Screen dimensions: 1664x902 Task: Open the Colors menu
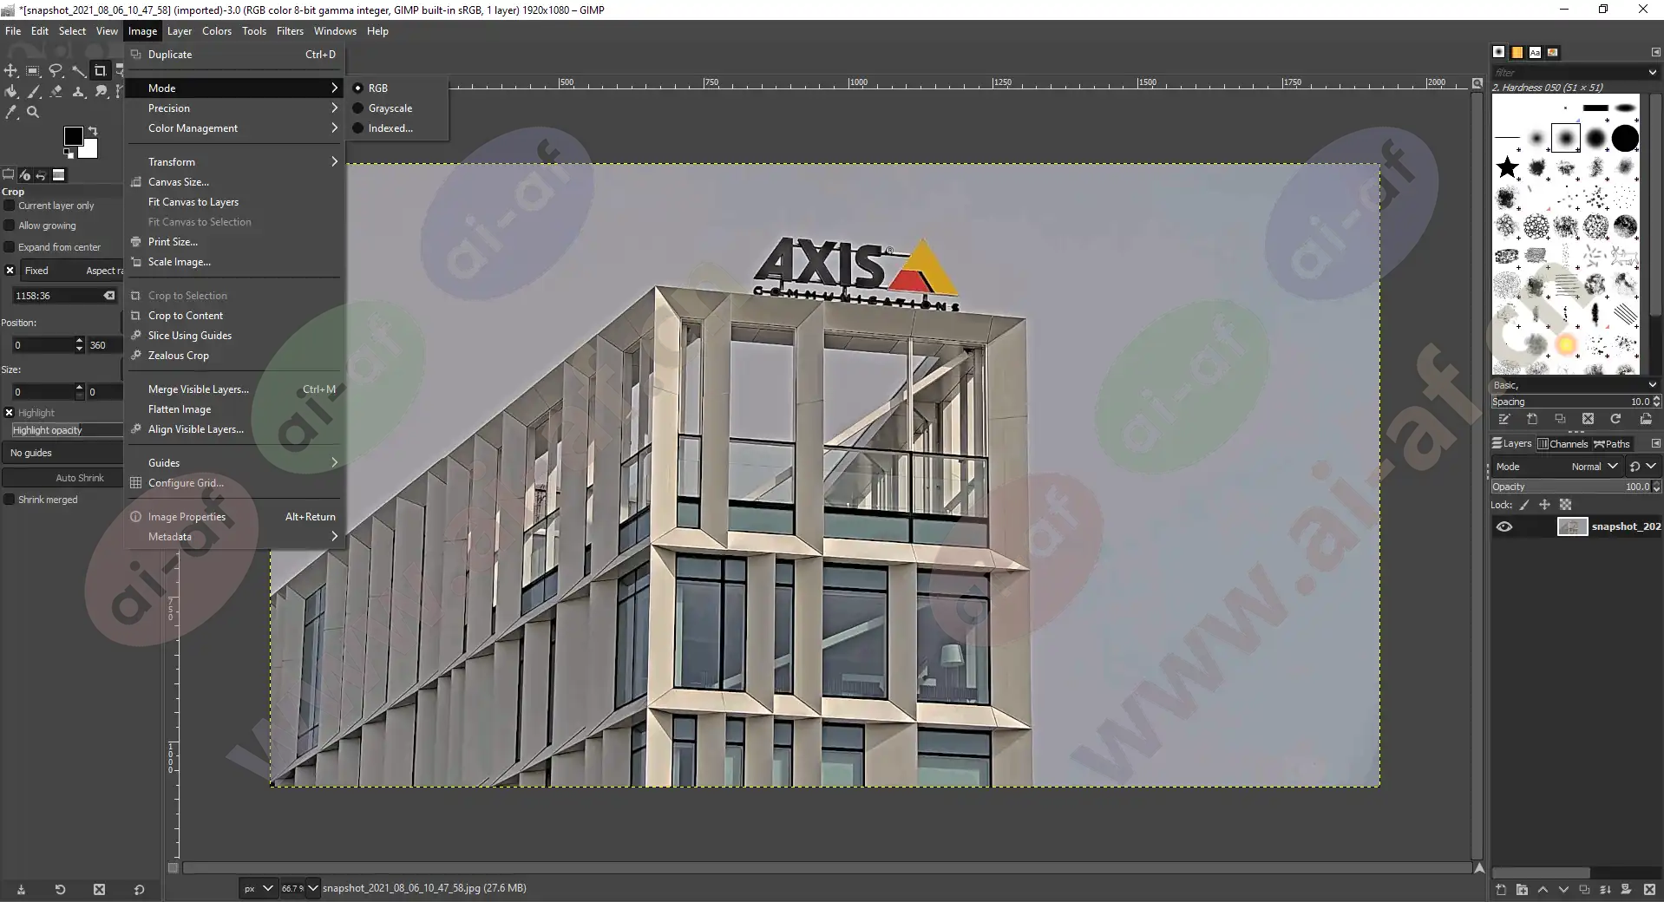[x=217, y=31]
